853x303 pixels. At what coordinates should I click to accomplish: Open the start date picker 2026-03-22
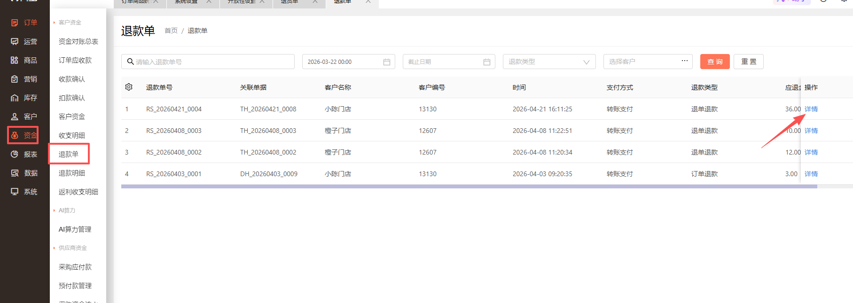pyautogui.click(x=348, y=62)
